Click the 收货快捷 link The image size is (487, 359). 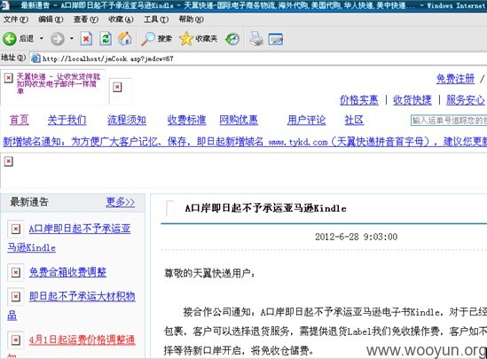pyautogui.click(x=412, y=100)
